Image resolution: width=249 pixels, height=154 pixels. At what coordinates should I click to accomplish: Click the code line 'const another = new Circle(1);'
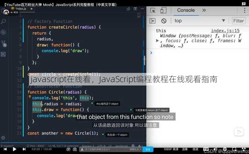click(x=63, y=133)
